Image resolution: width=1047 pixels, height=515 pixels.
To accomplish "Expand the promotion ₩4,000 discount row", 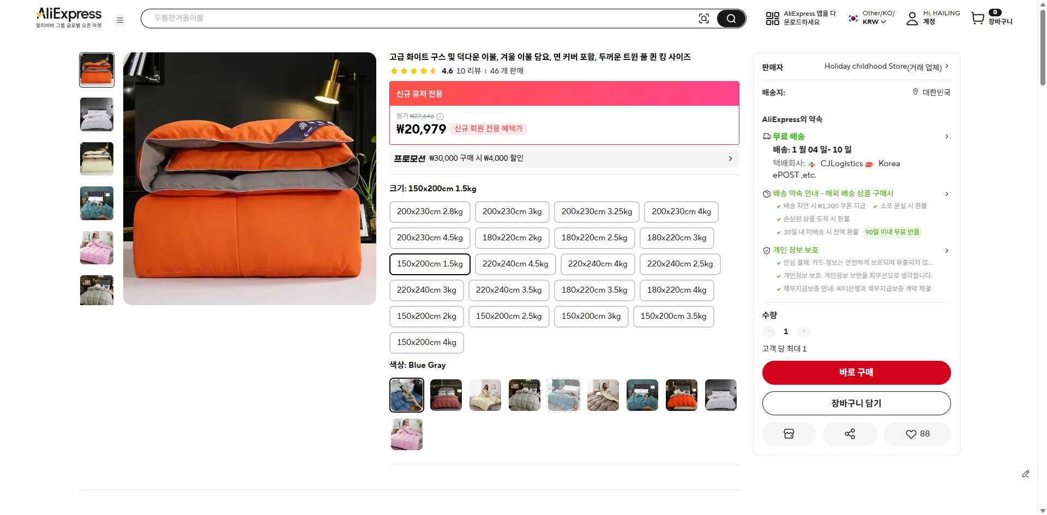I will [564, 159].
